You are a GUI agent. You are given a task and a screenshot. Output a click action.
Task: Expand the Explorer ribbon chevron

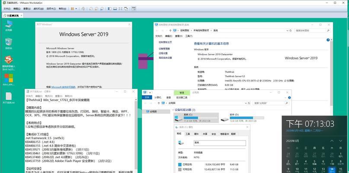pos(285,97)
